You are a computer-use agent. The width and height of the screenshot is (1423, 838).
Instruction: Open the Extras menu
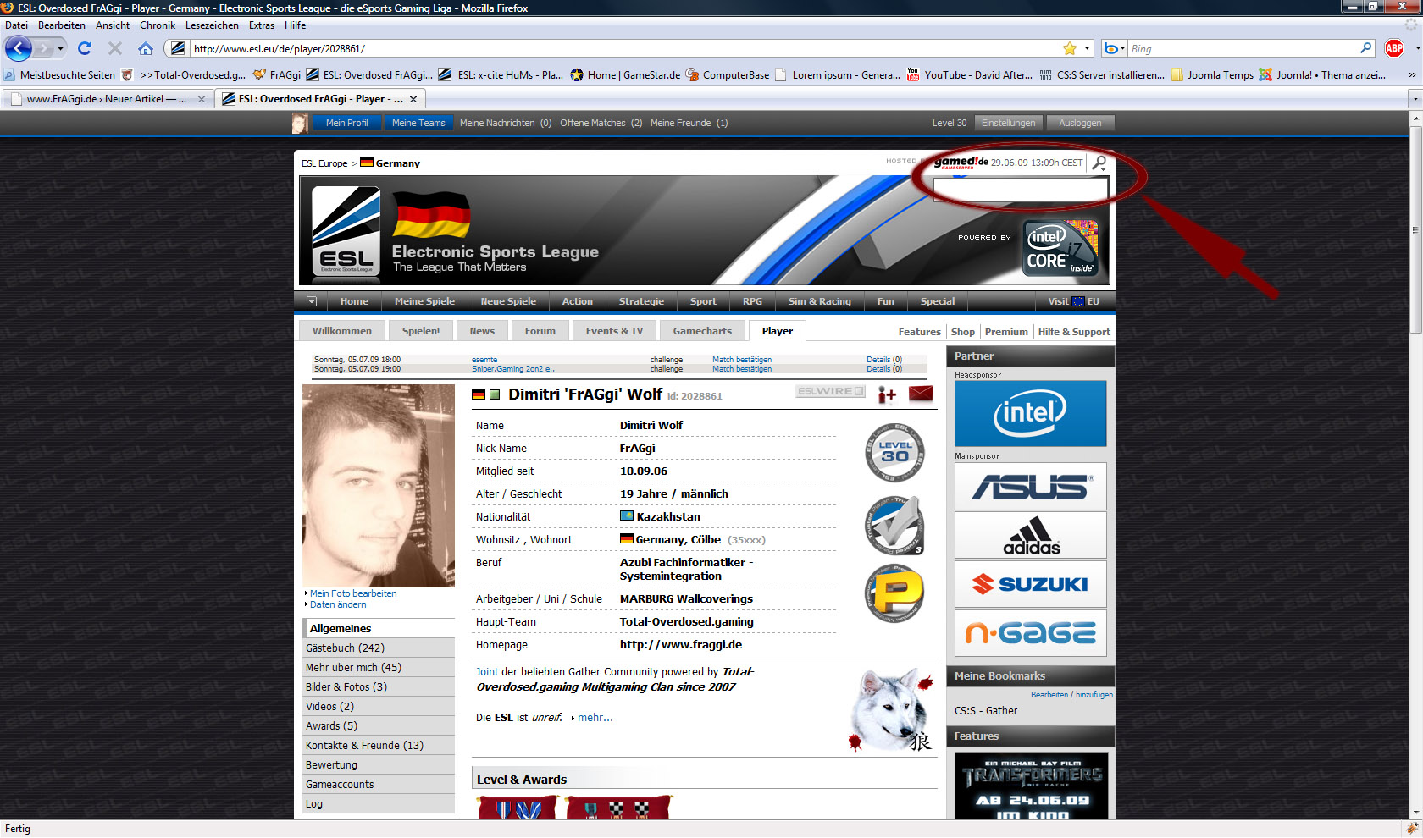(x=262, y=25)
